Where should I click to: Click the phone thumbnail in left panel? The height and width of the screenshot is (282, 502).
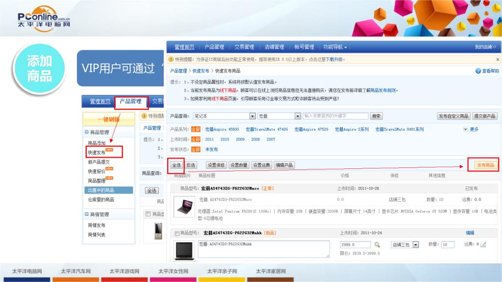[x=158, y=231]
